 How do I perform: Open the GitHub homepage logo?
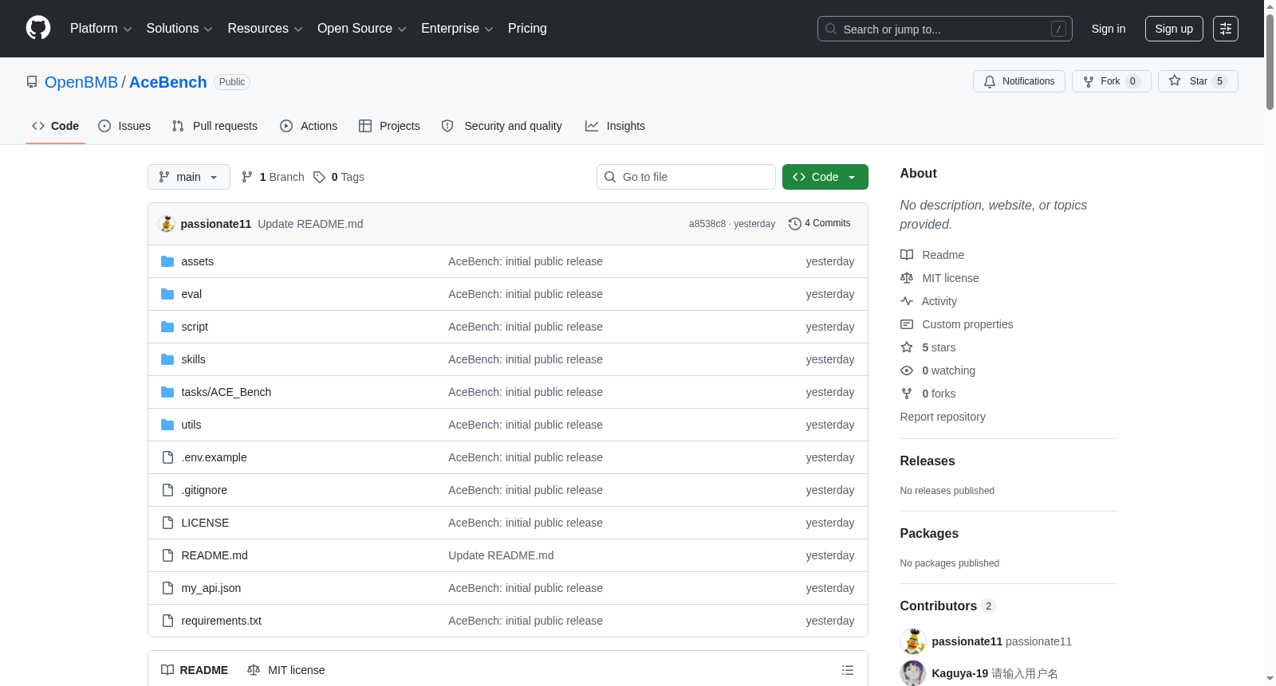(38, 29)
